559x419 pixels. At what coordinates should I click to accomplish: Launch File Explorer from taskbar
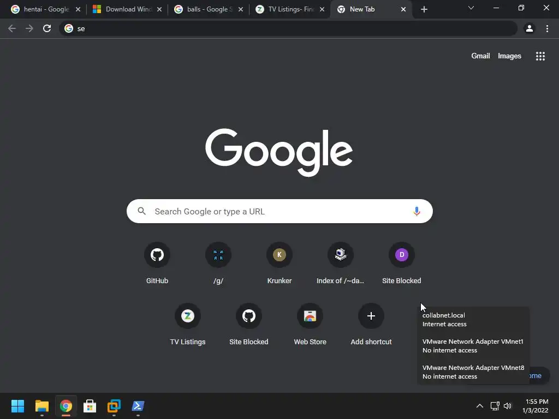[x=41, y=406]
